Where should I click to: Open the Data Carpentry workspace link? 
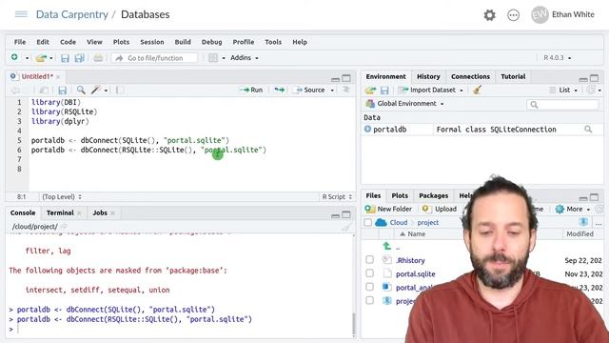coord(72,14)
